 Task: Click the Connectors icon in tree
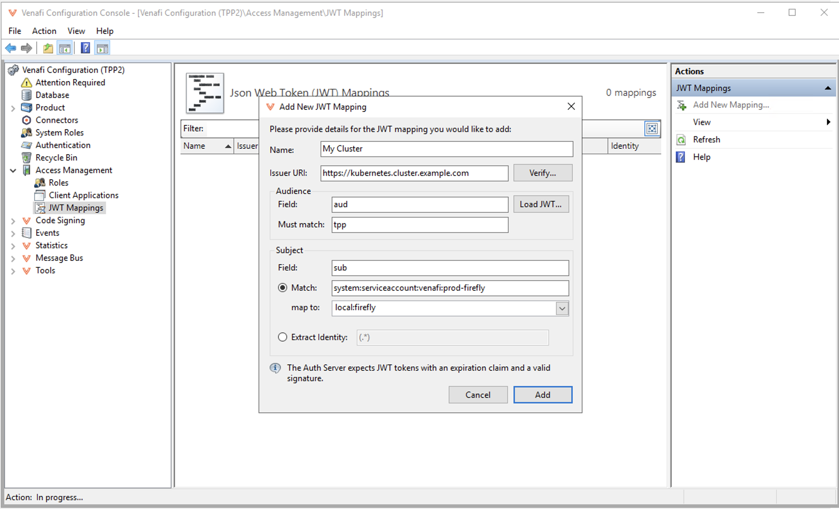click(x=26, y=120)
